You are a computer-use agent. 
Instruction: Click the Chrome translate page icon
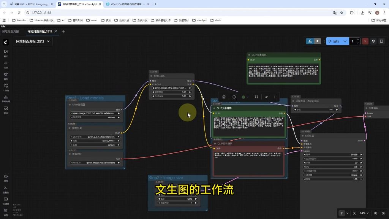(335, 13)
